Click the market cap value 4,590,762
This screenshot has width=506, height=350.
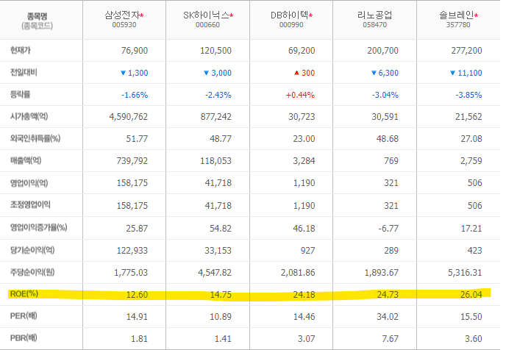pyautogui.click(x=129, y=117)
